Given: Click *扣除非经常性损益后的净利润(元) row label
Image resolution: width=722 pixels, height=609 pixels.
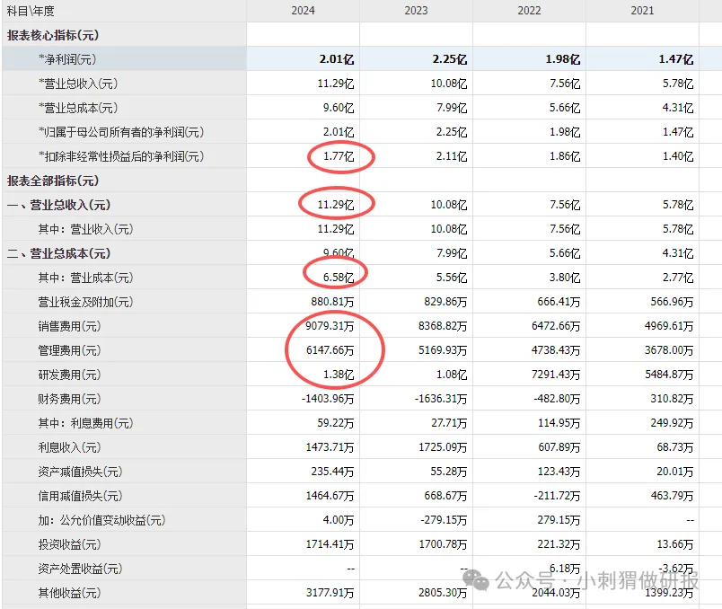Looking at the screenshot, I should 121,156.
